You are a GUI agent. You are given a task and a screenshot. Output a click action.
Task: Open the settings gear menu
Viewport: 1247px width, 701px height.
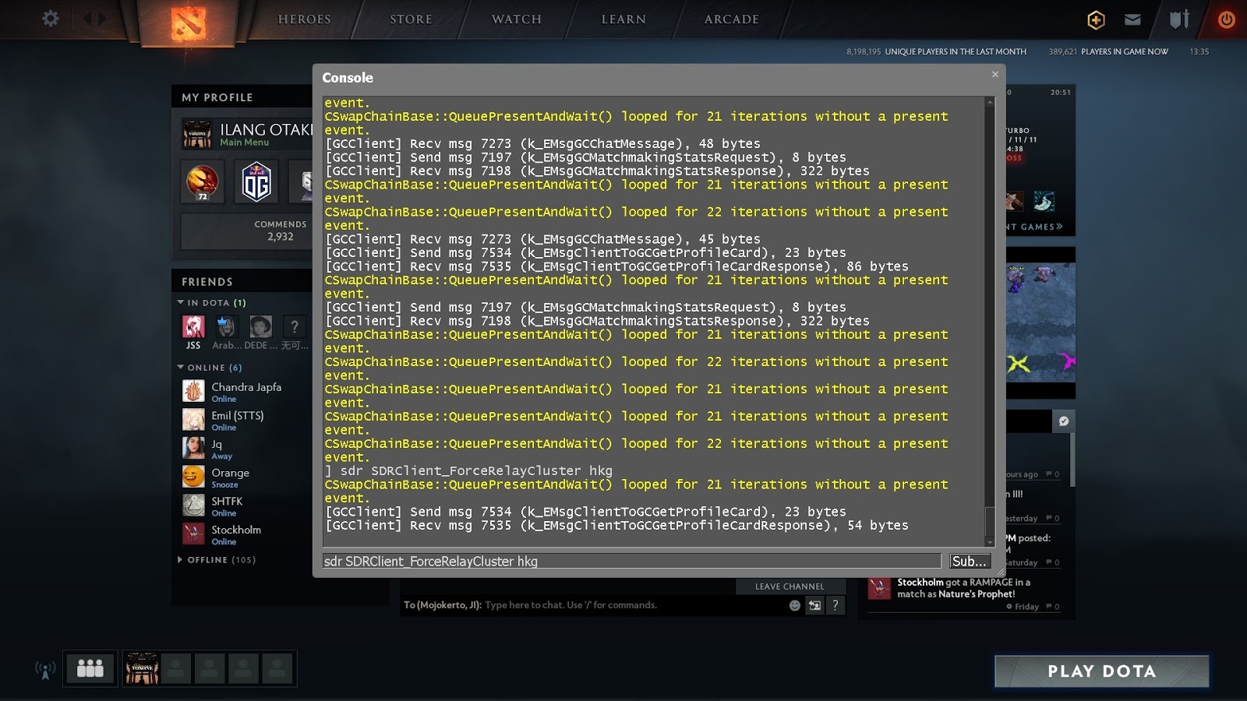[x=51, y=19]
